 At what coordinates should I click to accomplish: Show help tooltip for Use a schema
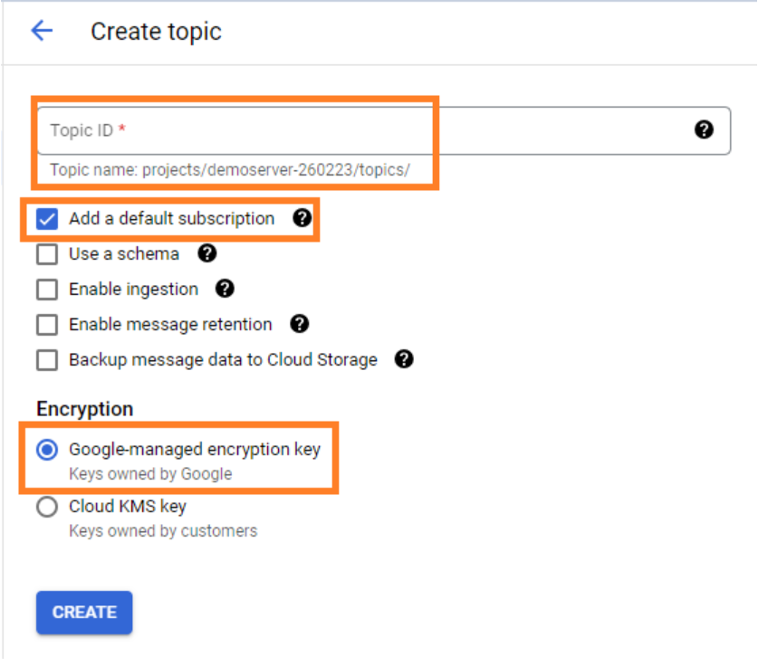[x=206, y=253]
